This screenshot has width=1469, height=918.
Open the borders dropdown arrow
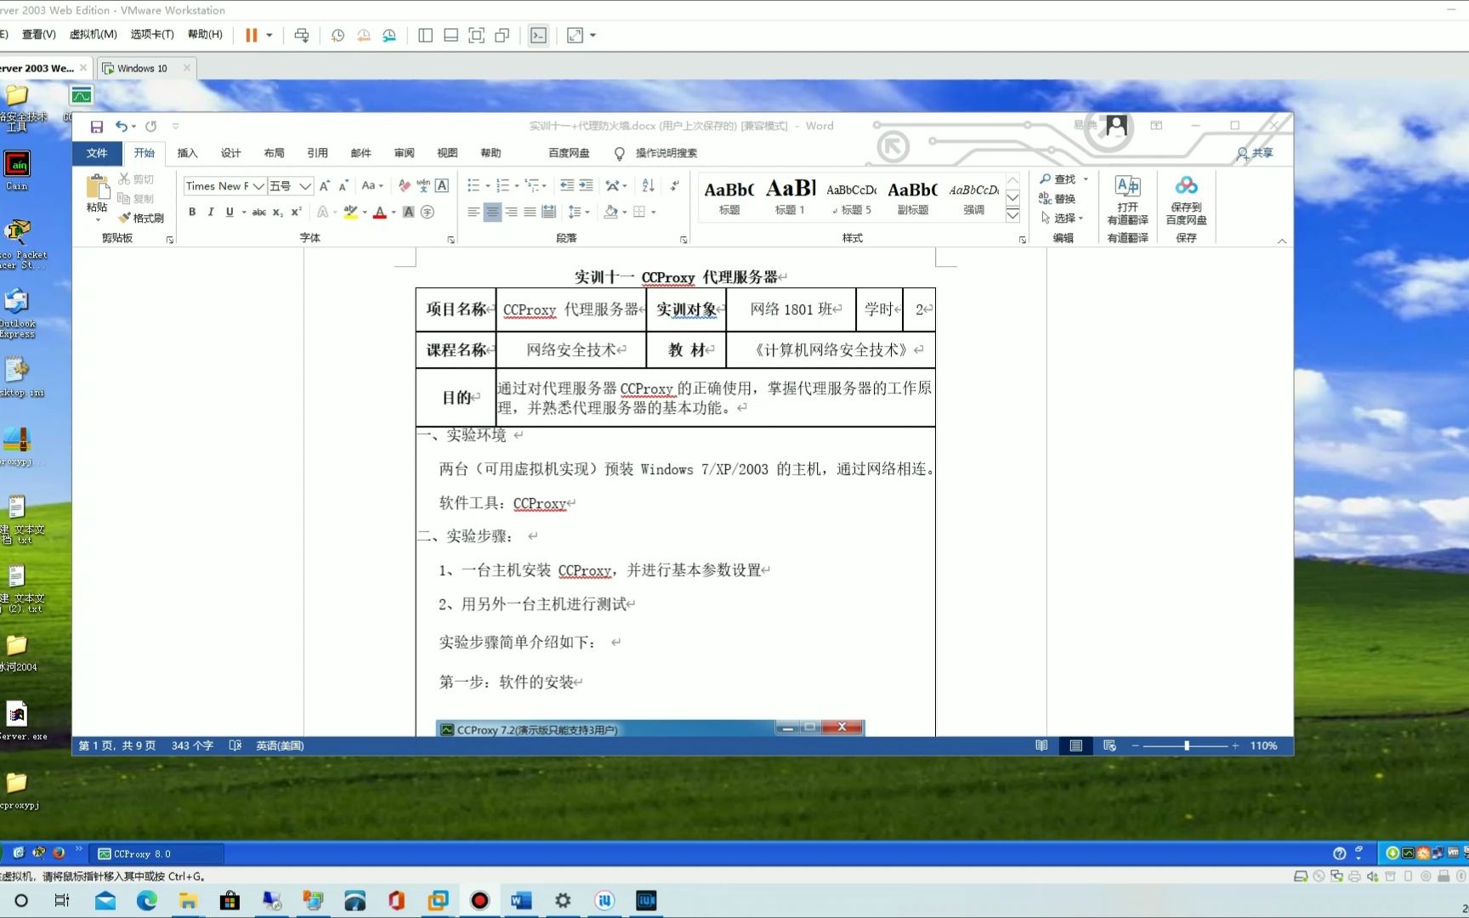coord(653,212)
